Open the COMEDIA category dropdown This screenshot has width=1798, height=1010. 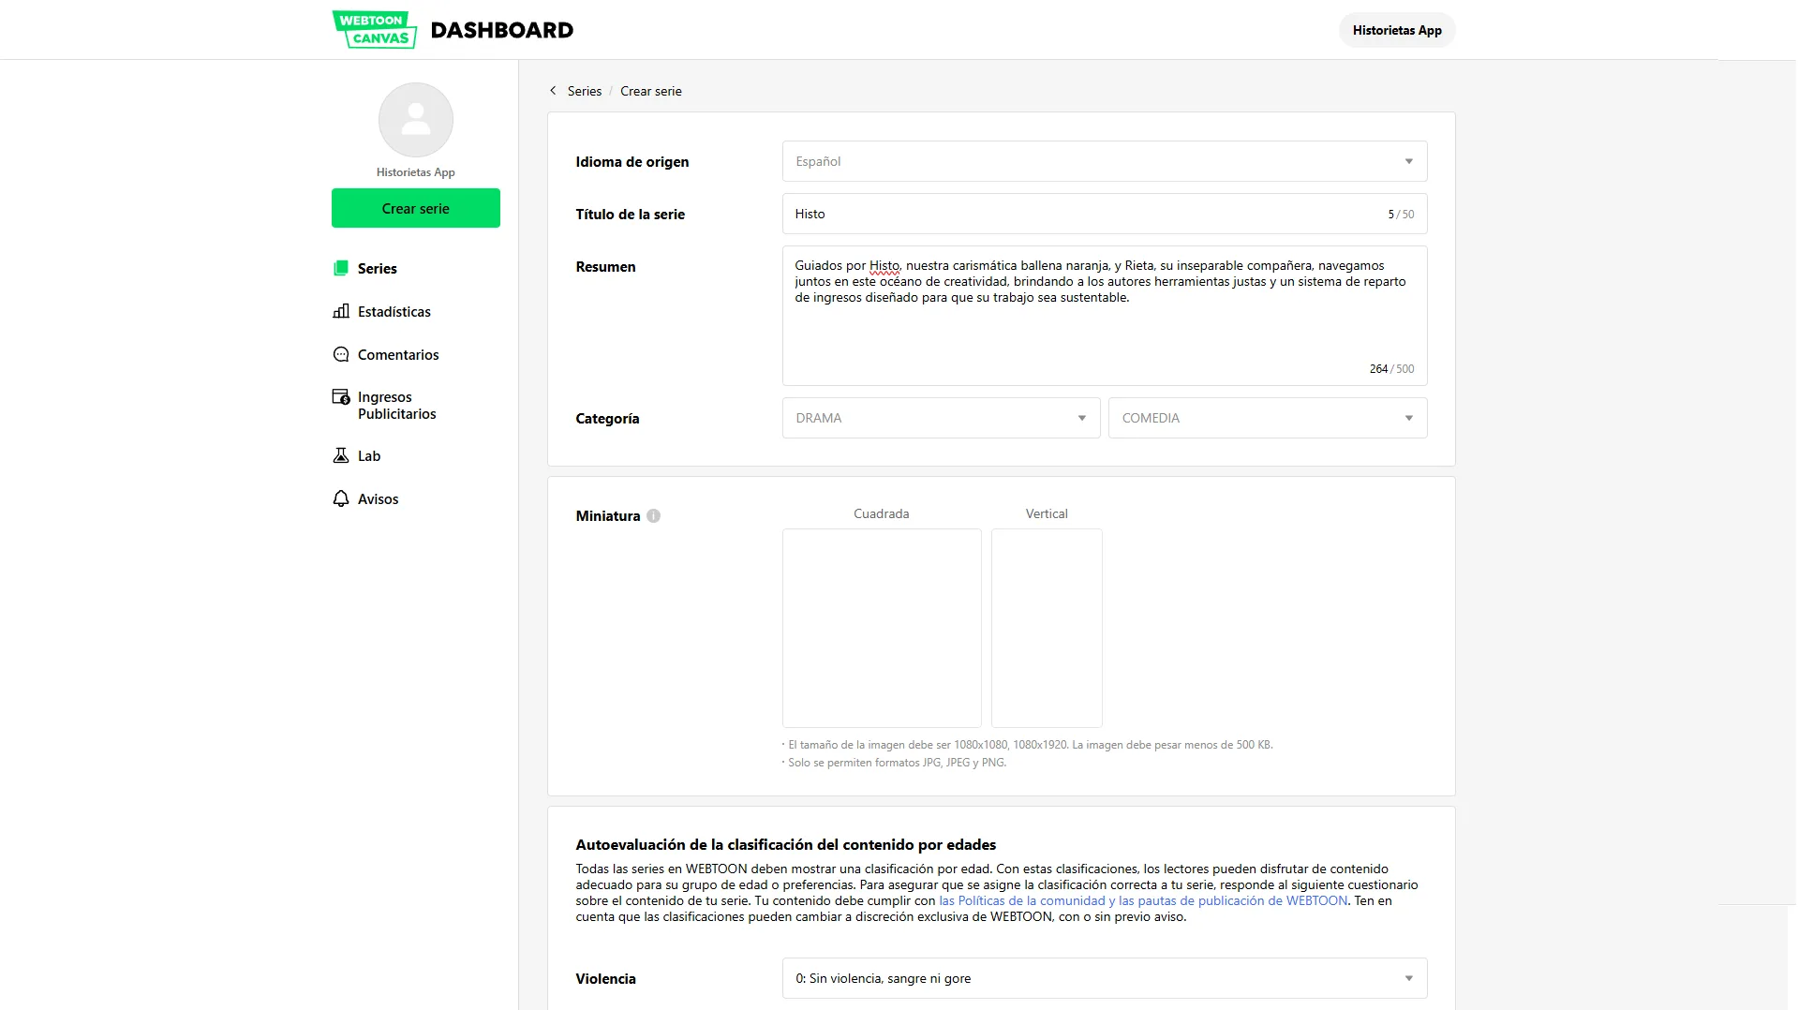coord(1268,418)
